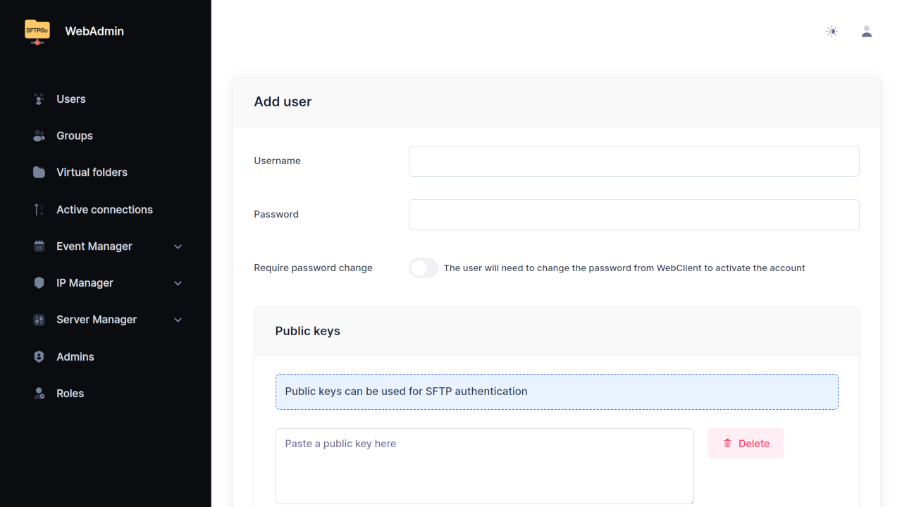Open the Users menu item
The height and width of the screenshot is (507, 902).
(71, 99)
